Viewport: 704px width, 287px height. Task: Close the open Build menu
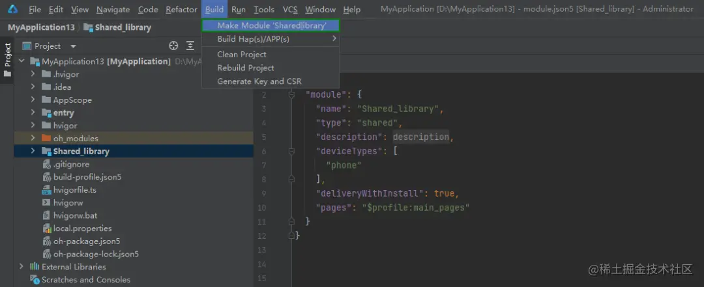(214, 9)
